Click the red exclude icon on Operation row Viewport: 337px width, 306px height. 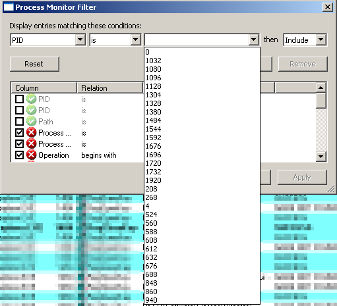[x=32, y=155]
